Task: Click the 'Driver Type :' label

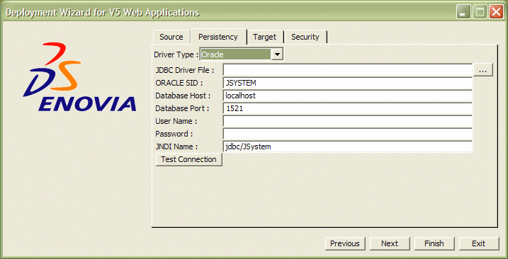Action: [176, 54]
